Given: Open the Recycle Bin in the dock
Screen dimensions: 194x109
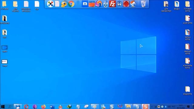Looking at the screenshot, I should 143,4.
